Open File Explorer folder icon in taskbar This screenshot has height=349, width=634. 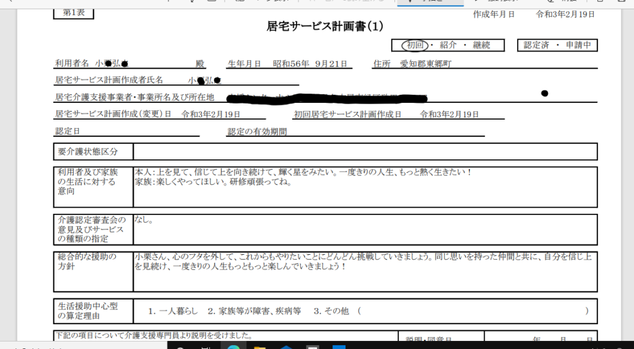coord(260,346)
